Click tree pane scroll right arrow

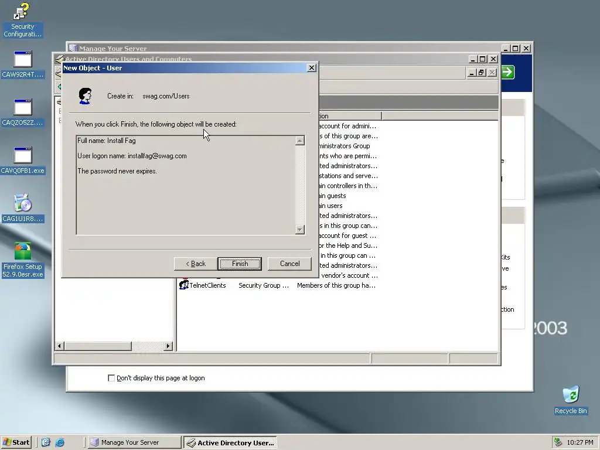pos(168,346)
